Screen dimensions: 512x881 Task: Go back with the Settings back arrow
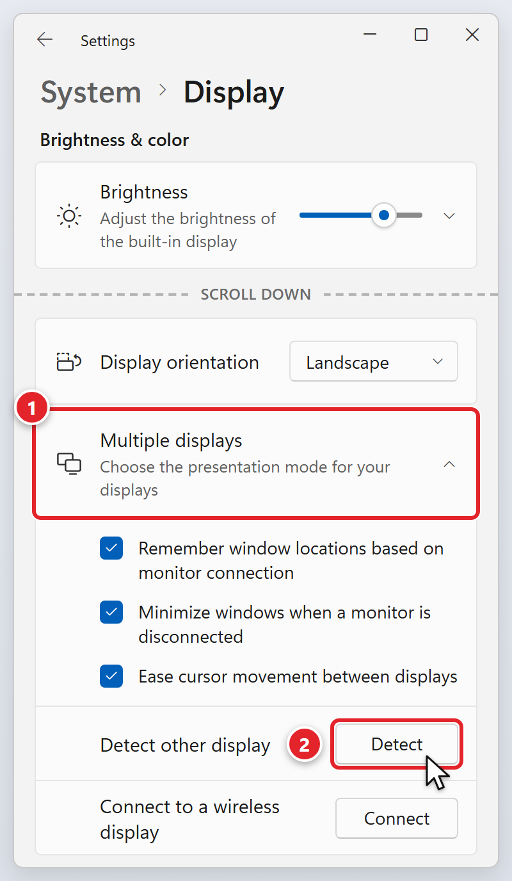(x=45, y=40)
